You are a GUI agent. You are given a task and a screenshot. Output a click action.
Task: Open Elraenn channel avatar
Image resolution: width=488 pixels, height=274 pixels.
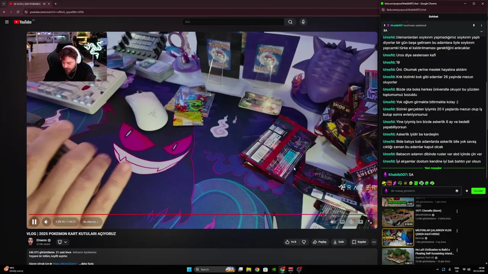(30, 242)
